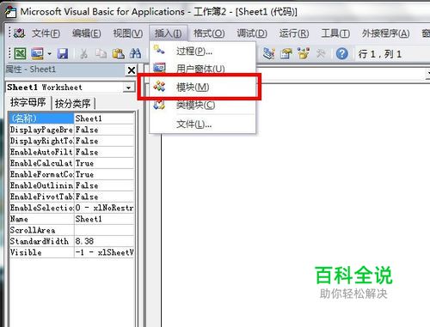Screen dimensions: 430x327
Task: Click the Project Explorer toolbar icon
Action: (268, 53)
